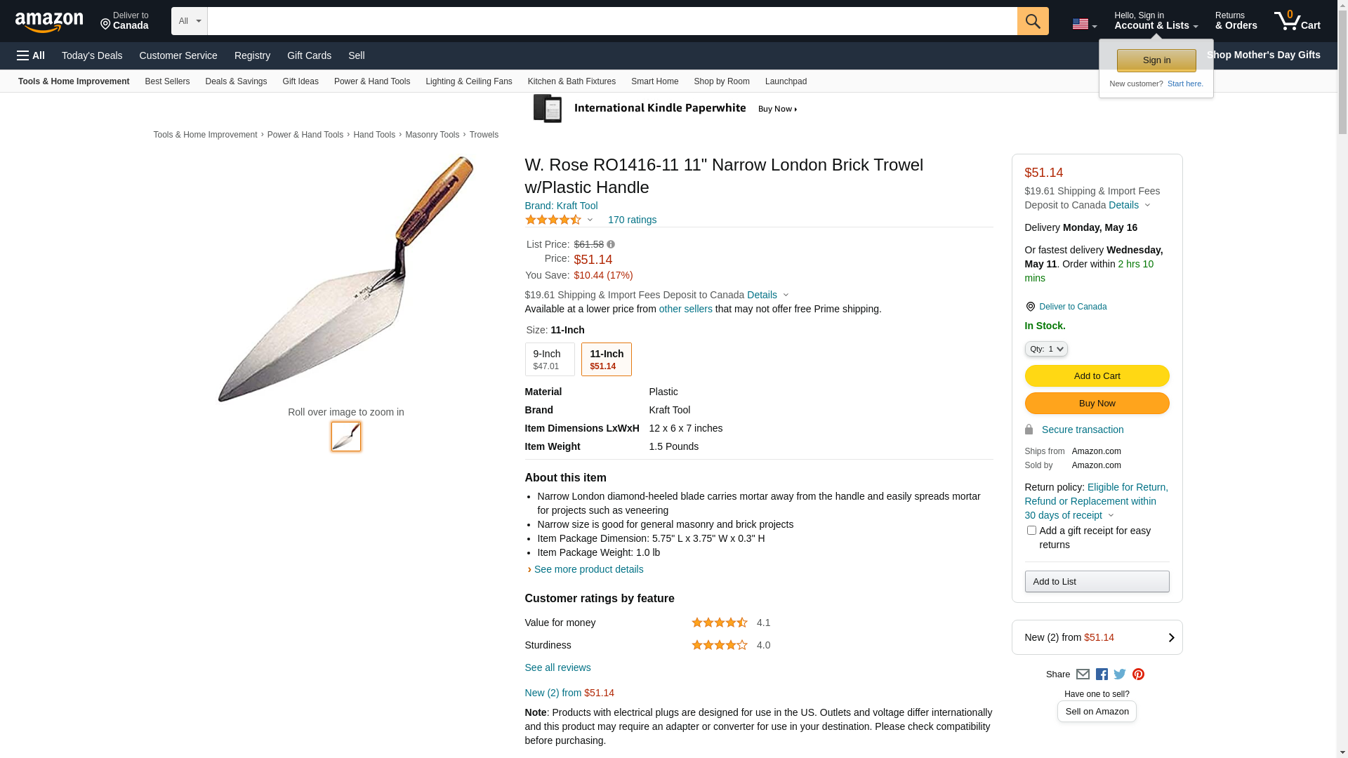Select the 11-Inch size option
1348x758 pixels.
point(606,359)
